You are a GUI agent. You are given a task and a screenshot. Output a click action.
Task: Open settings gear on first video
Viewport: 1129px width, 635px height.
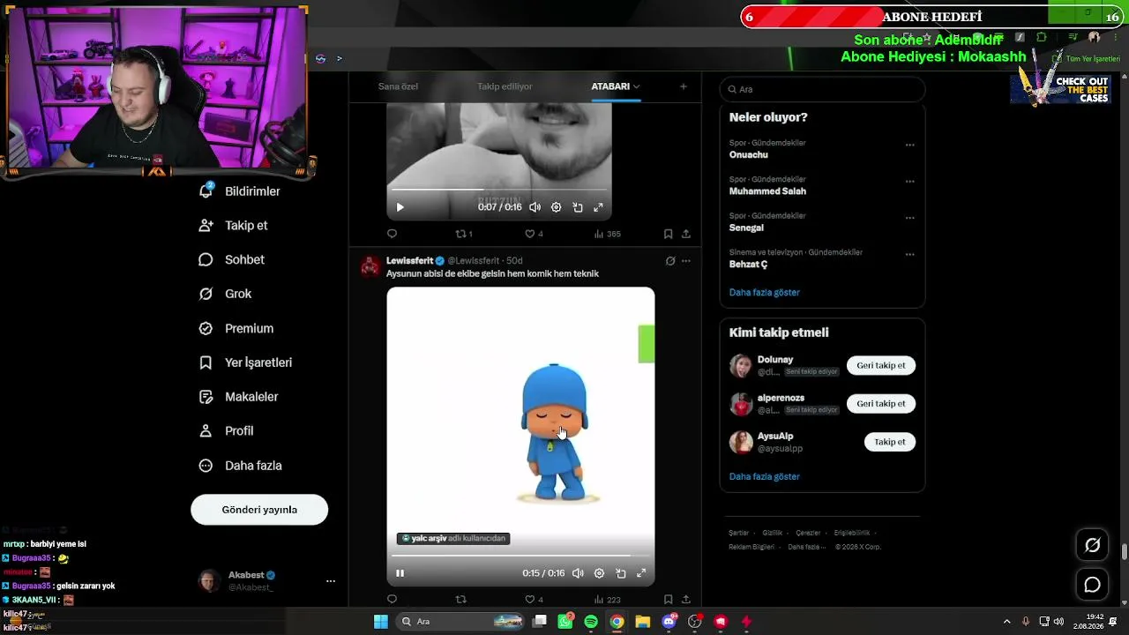click(556, 207)
